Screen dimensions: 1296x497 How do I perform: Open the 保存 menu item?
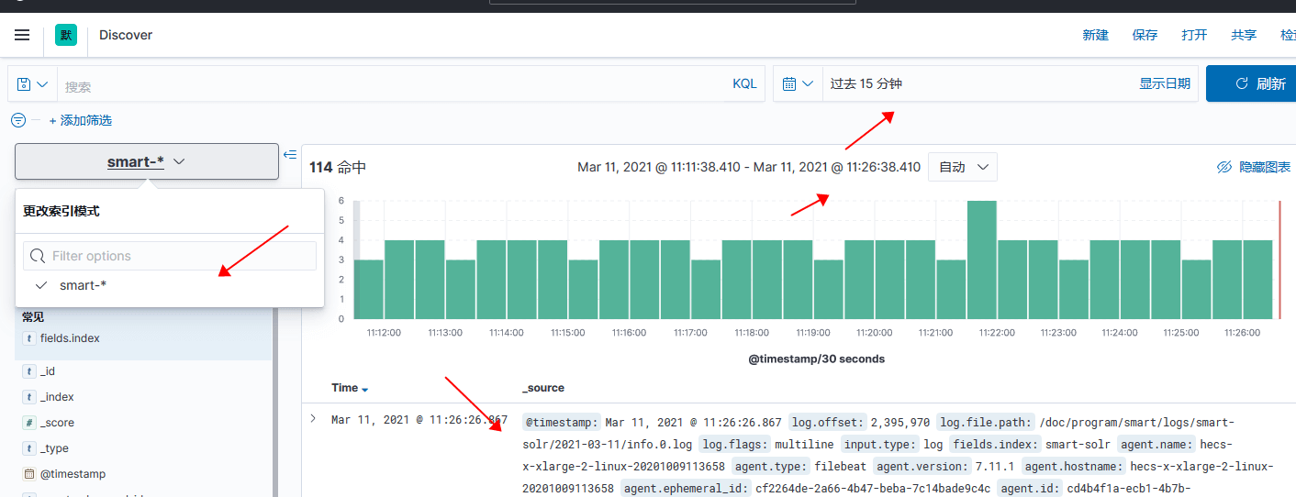[1145, 35]
